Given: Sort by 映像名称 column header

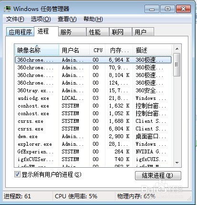Looking at the screenshot, I should [37, 50].
